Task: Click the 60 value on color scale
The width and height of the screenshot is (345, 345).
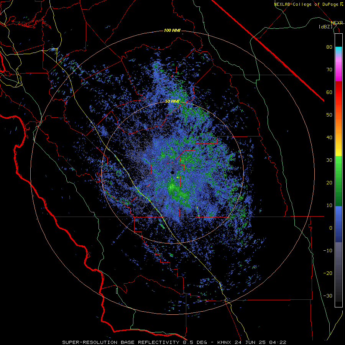Action: pyautogui.click(x=329, y=92)
